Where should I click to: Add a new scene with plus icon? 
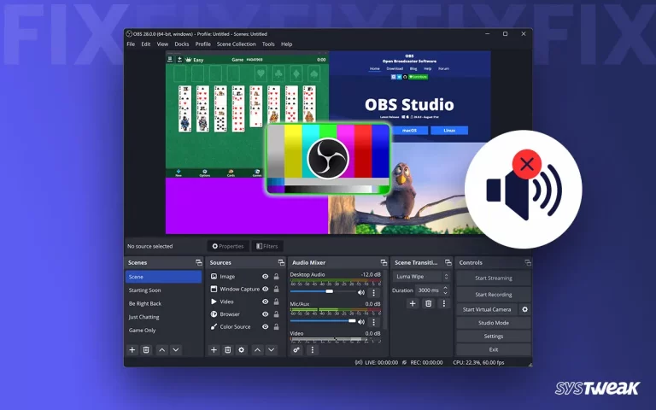pyautogui.click(x=132, y=349)
